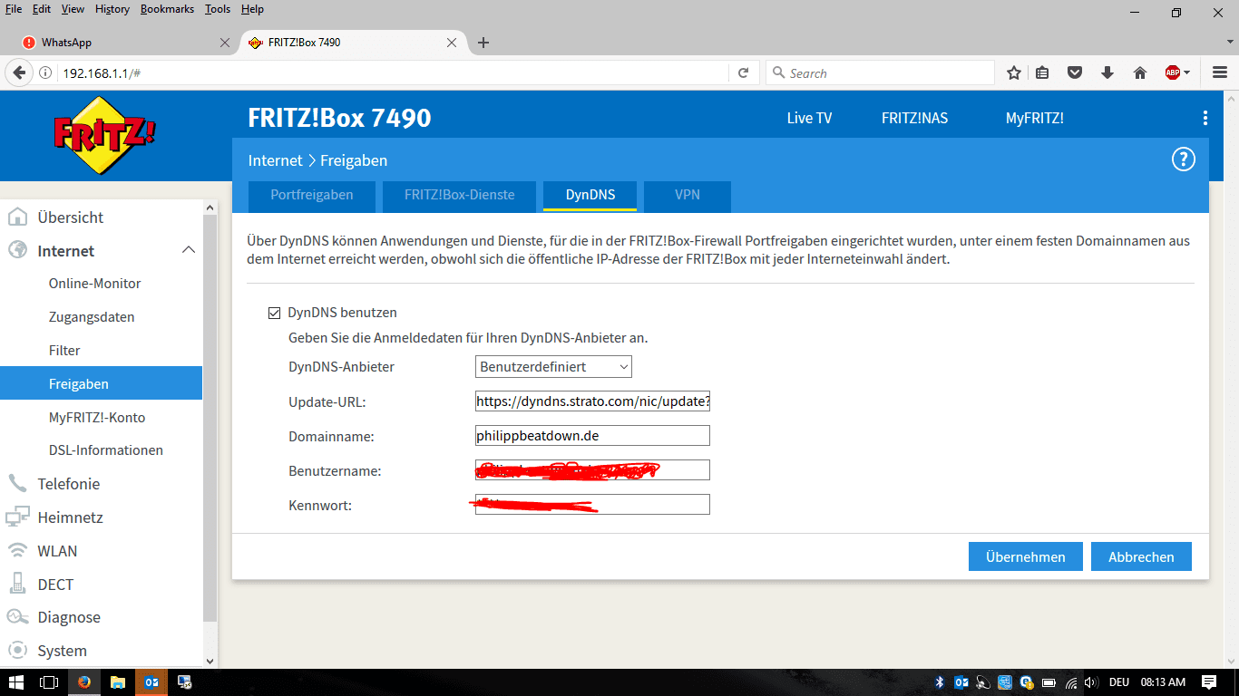The image size is (1239, 696).
Task: Open the Live TV link
Action: click(809, 118)
